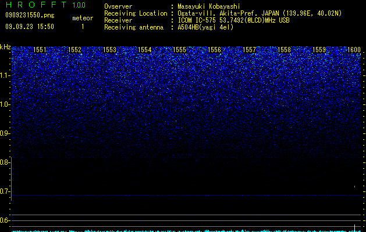Click the 0.7 kHz axis label
Image resolution: width=366 pixels, height=232 pixels.
tap(5, 191)
